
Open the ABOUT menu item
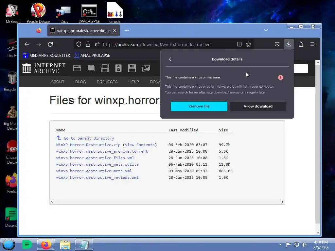coord(58,82)
